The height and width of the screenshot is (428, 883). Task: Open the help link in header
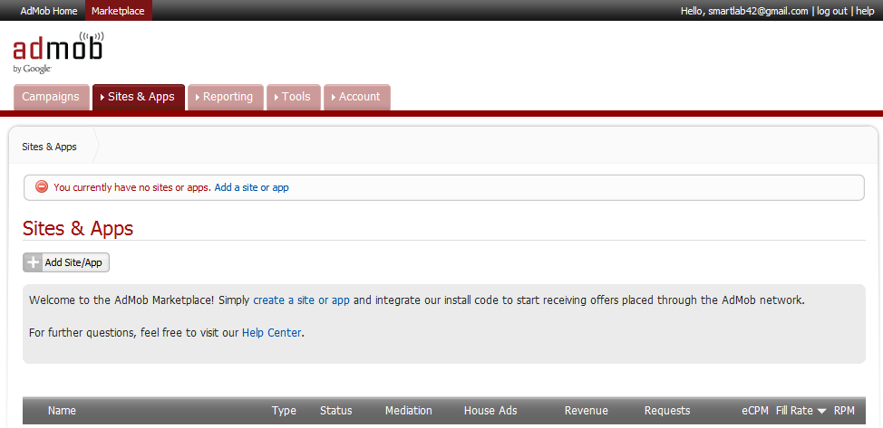865,11
